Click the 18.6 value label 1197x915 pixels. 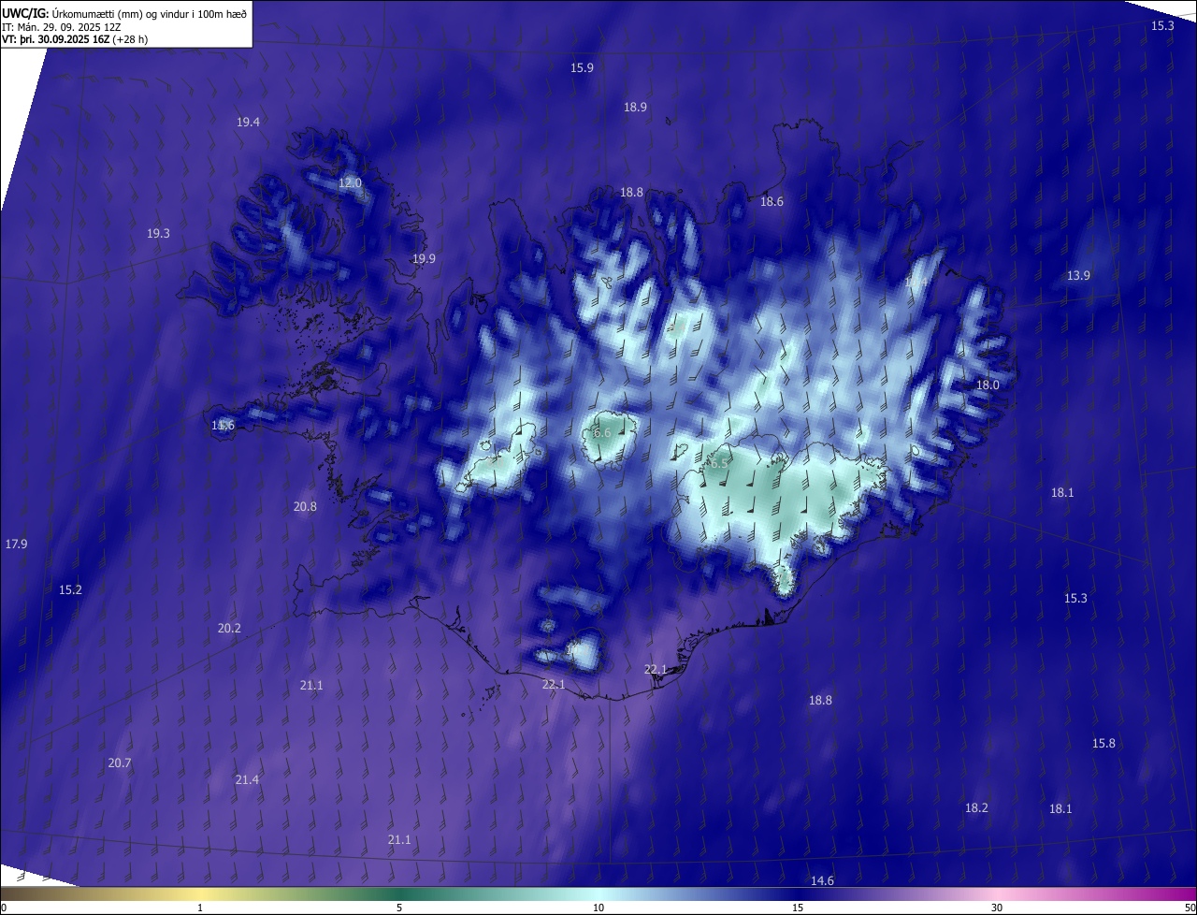[772, 202]
